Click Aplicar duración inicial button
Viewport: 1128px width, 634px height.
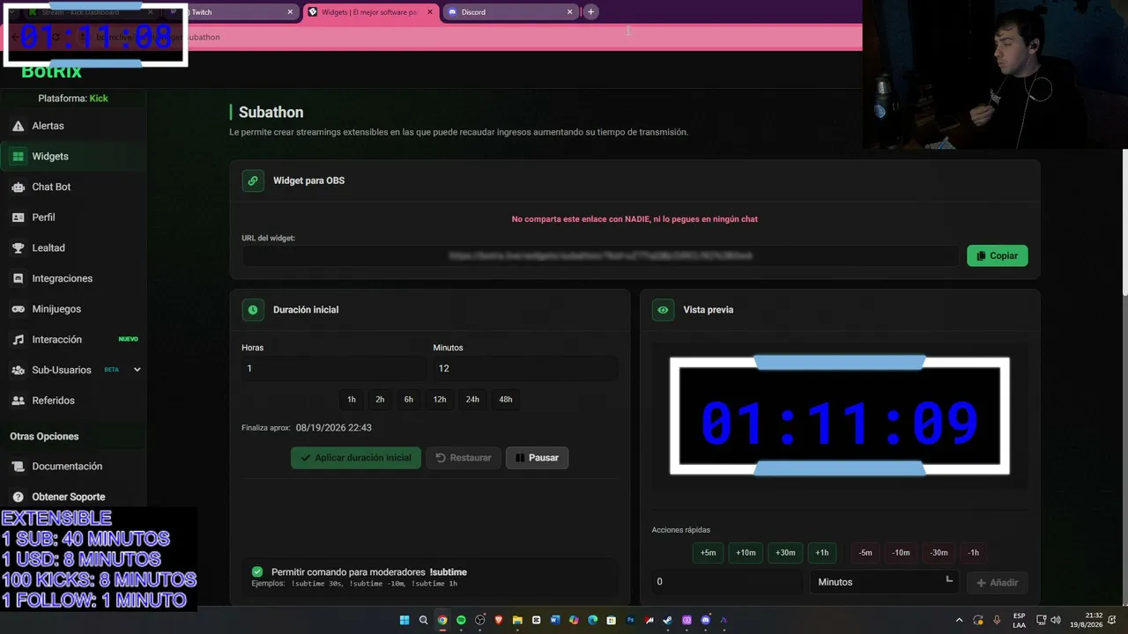click(356, 458)
